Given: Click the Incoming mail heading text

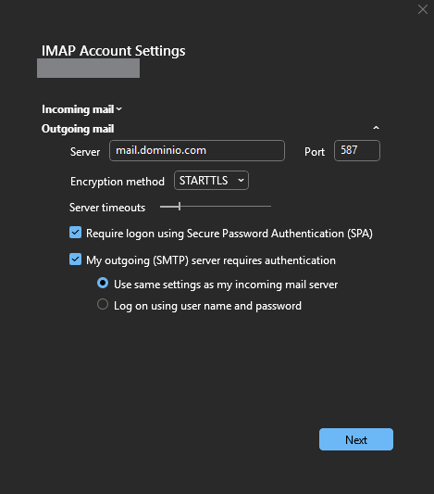Looking at the screenshot, I should click(x=78, y=109).
